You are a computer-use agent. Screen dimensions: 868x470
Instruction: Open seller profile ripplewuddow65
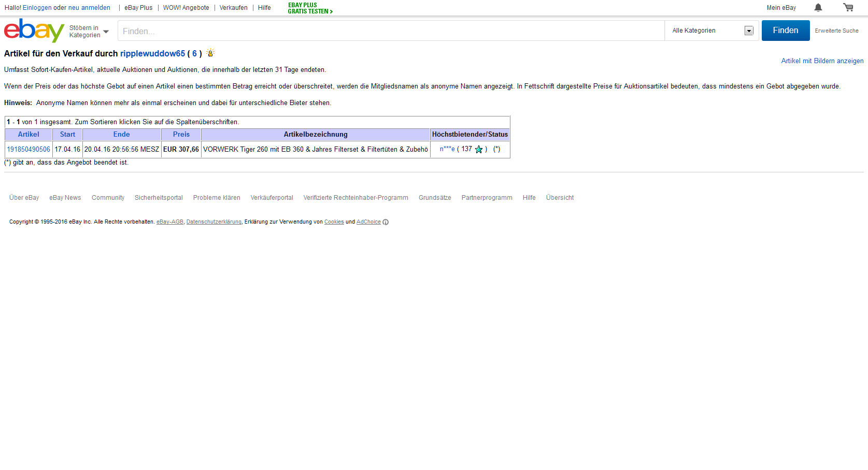pyautogui.click(x=152, y=53)
